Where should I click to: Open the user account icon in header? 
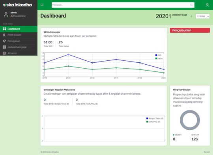207,5
